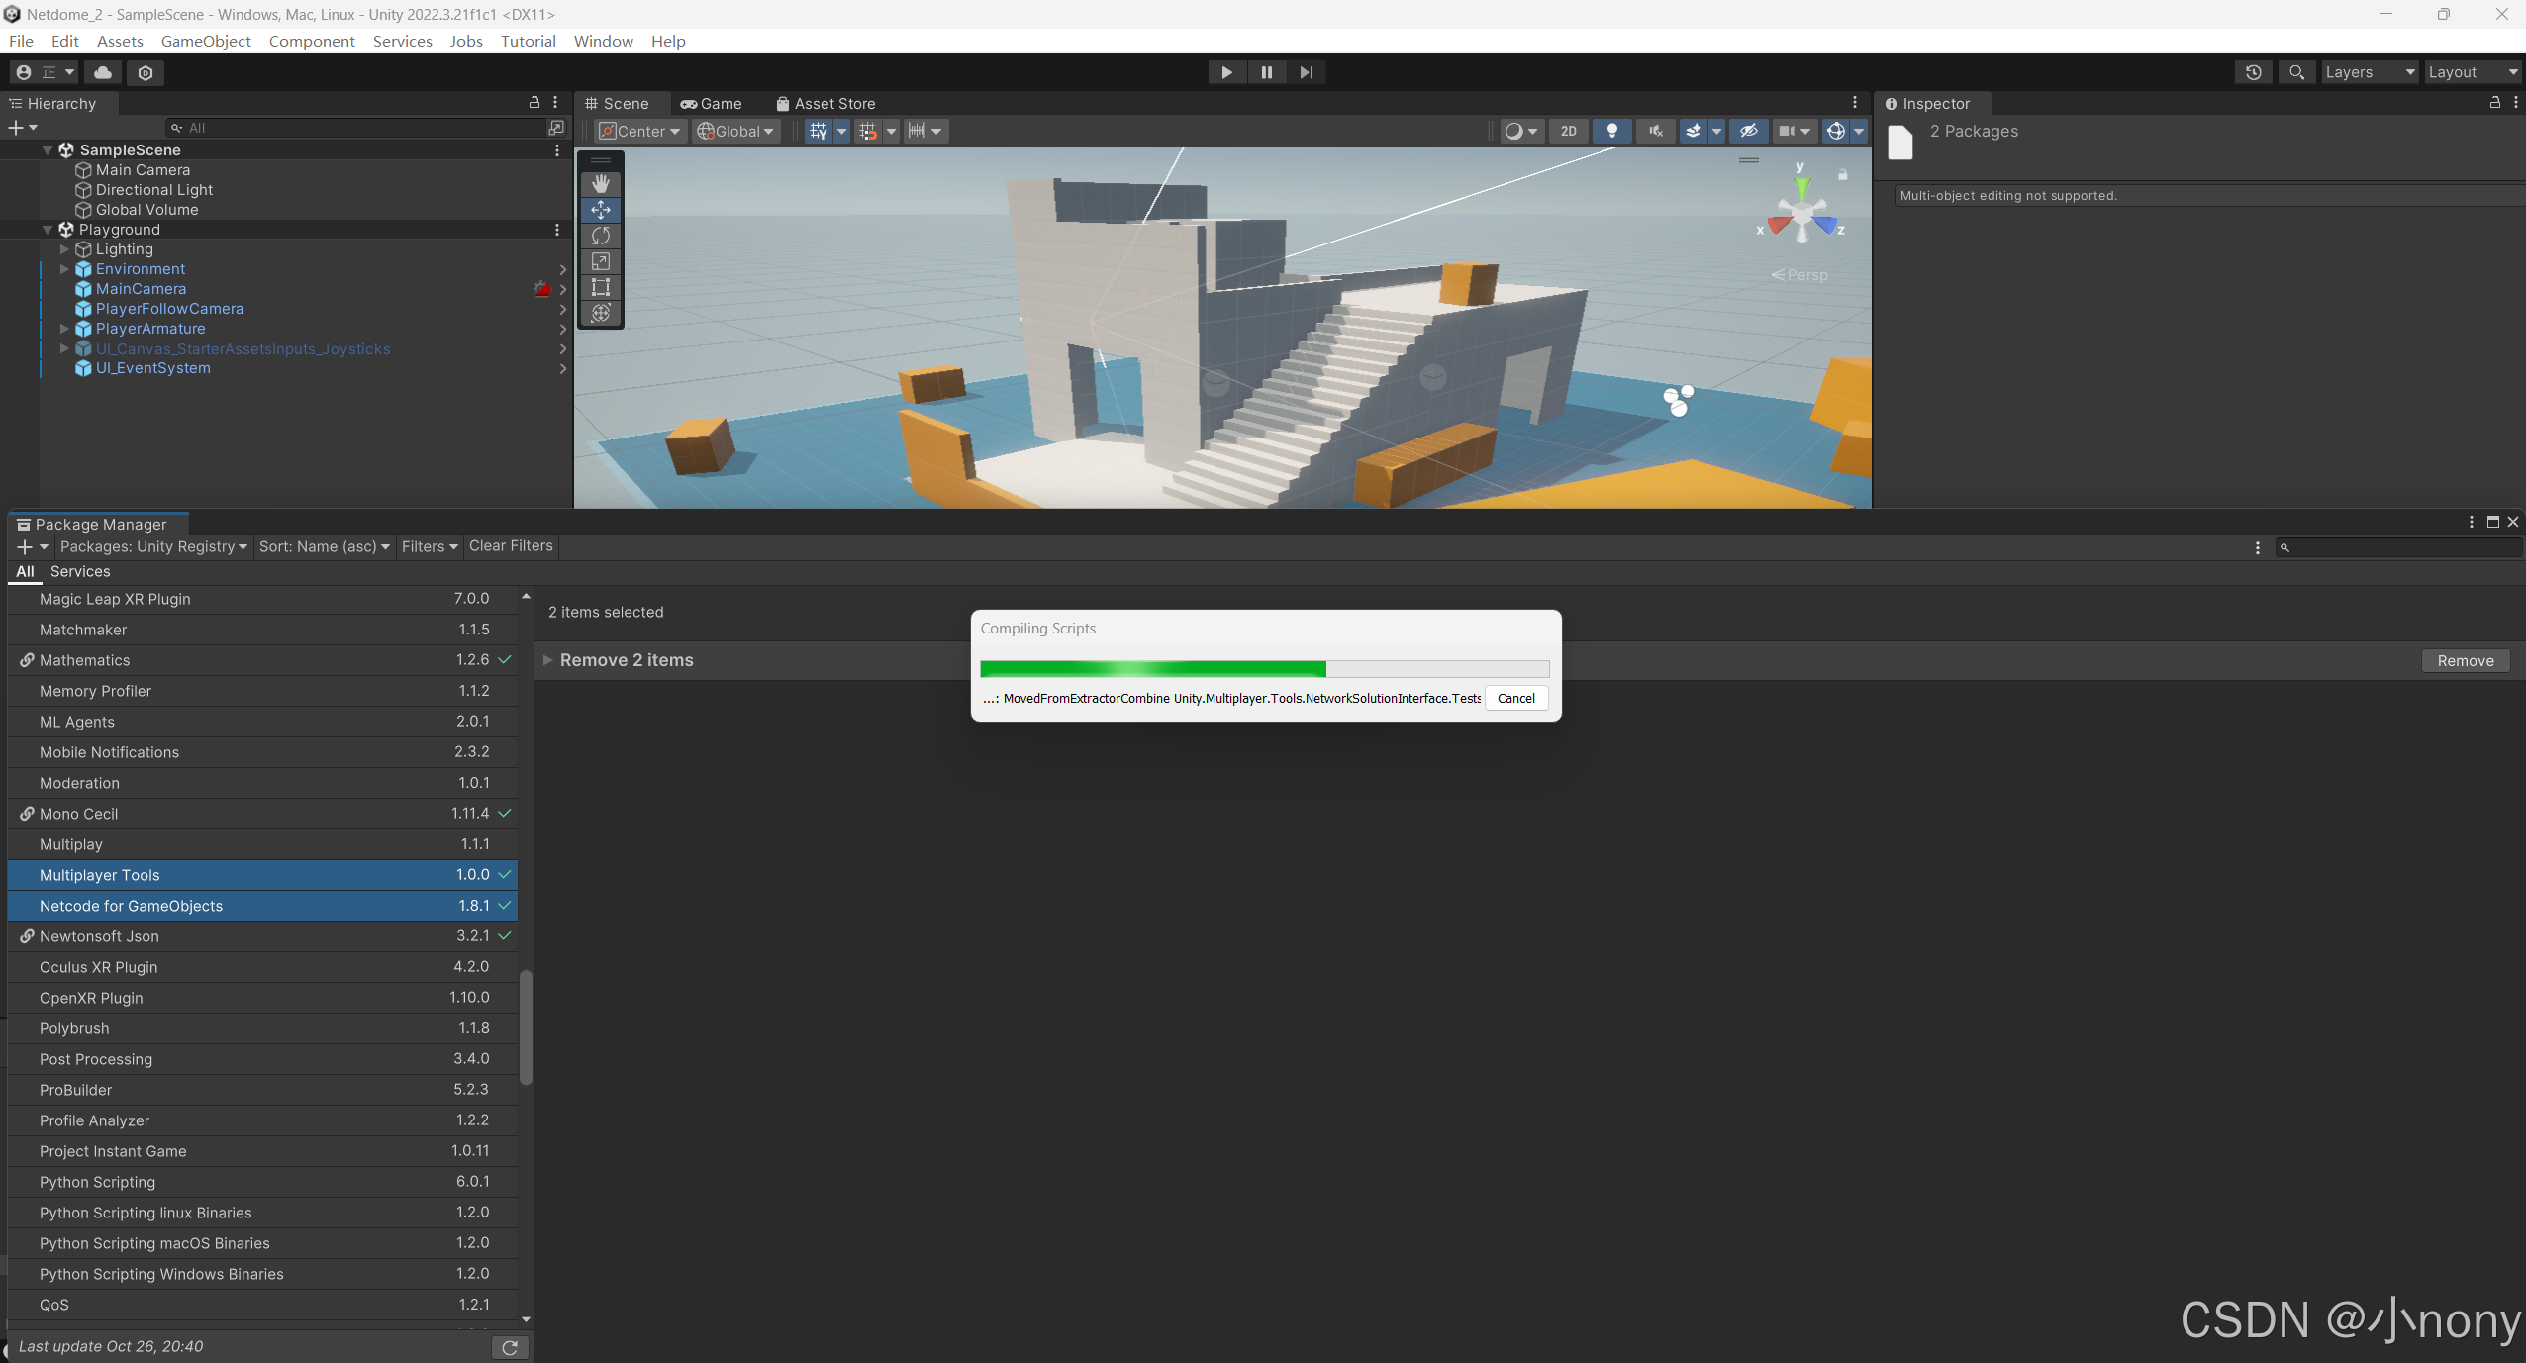Open Sort: Name (asc) dropdown

pyautogui.click(x=324, y=546)
